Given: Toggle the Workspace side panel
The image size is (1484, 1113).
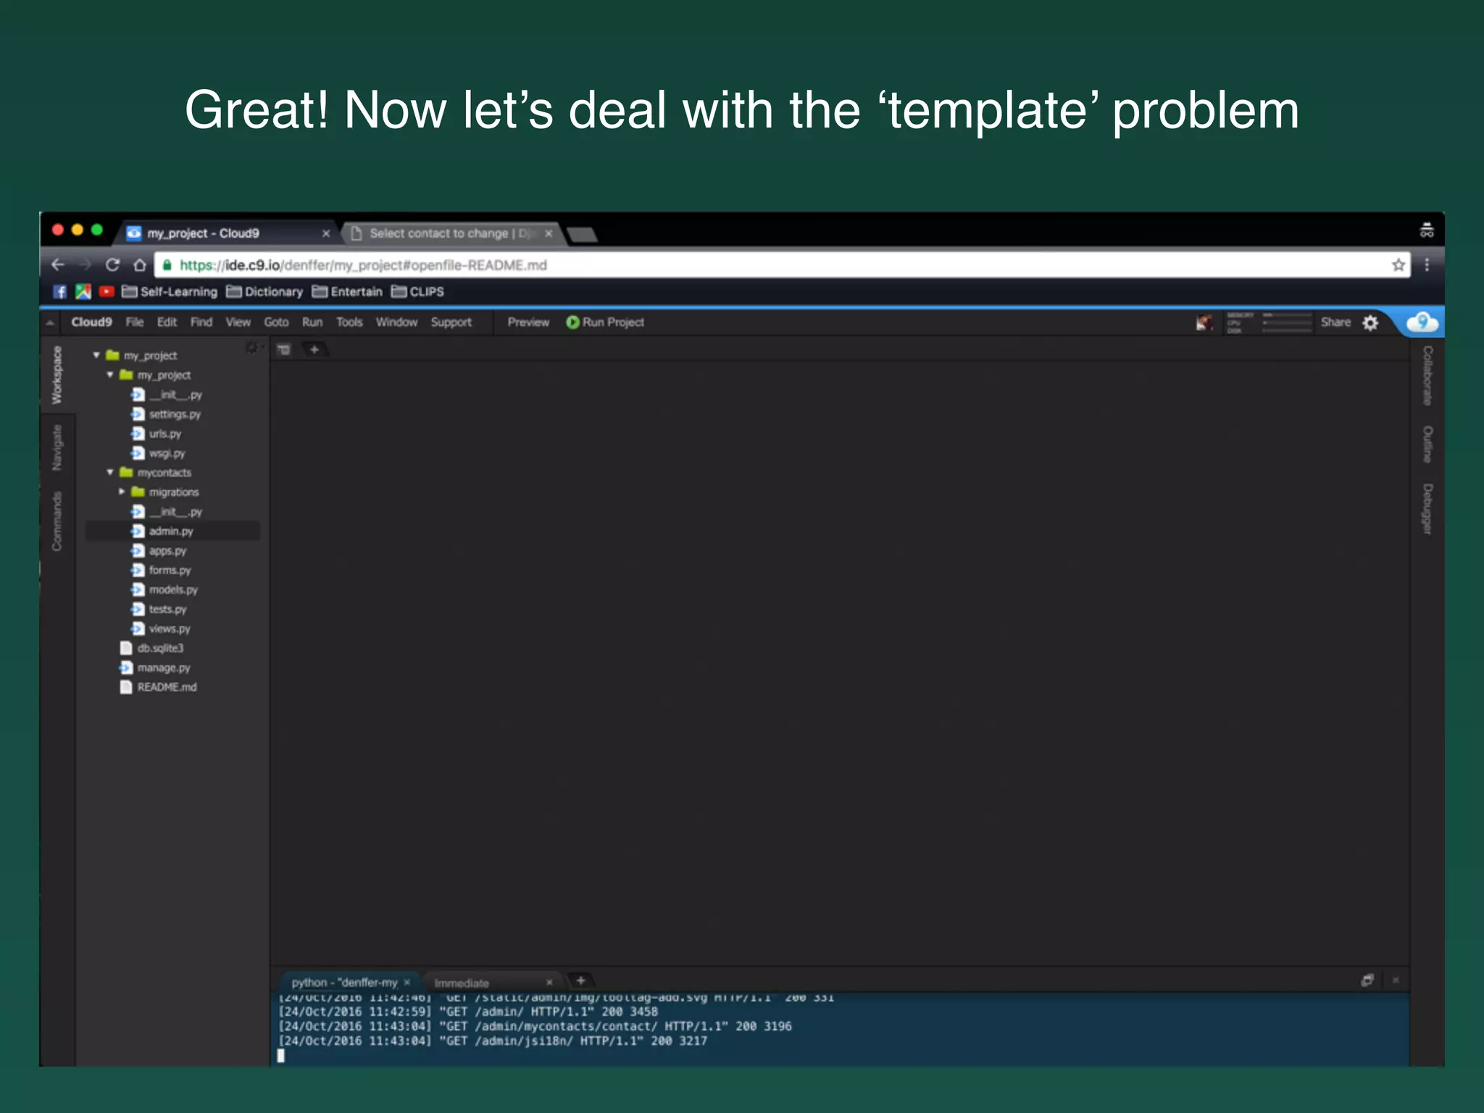Looking at the screenshot, I should point(57,375).
